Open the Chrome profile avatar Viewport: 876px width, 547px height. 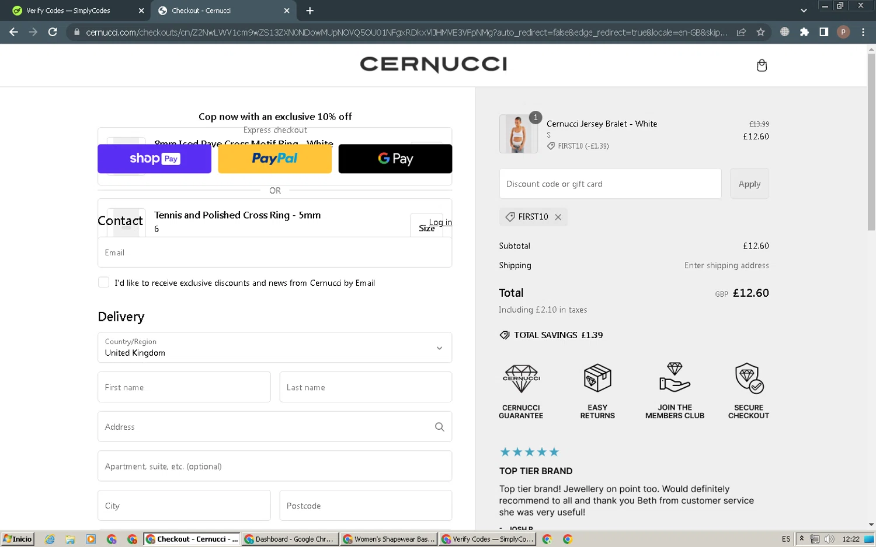click(x=843, y=32)
